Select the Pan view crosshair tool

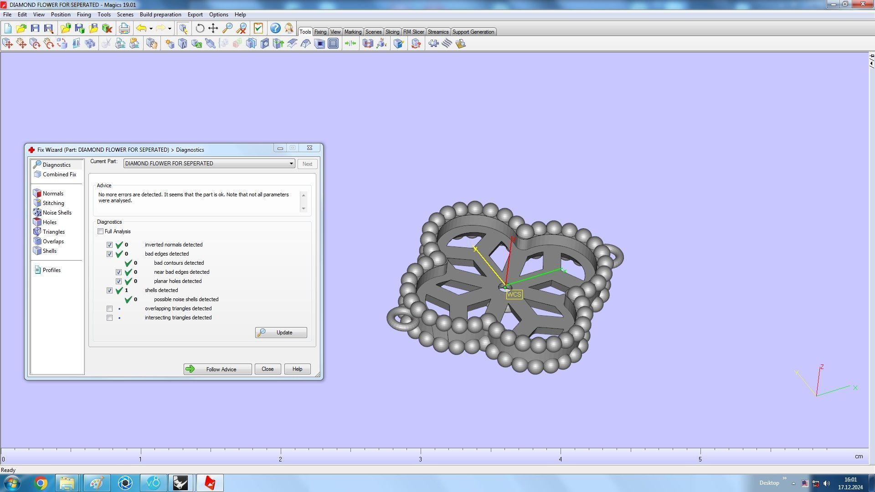pos(213,29)
